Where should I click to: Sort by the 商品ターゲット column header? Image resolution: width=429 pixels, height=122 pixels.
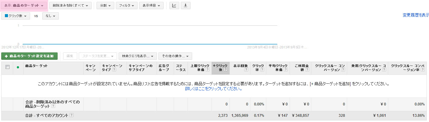[36, 66]
